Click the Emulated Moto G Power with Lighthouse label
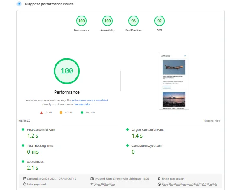Image resolution: width=235 pixels, height=190 pixels. tap(121, 179)
